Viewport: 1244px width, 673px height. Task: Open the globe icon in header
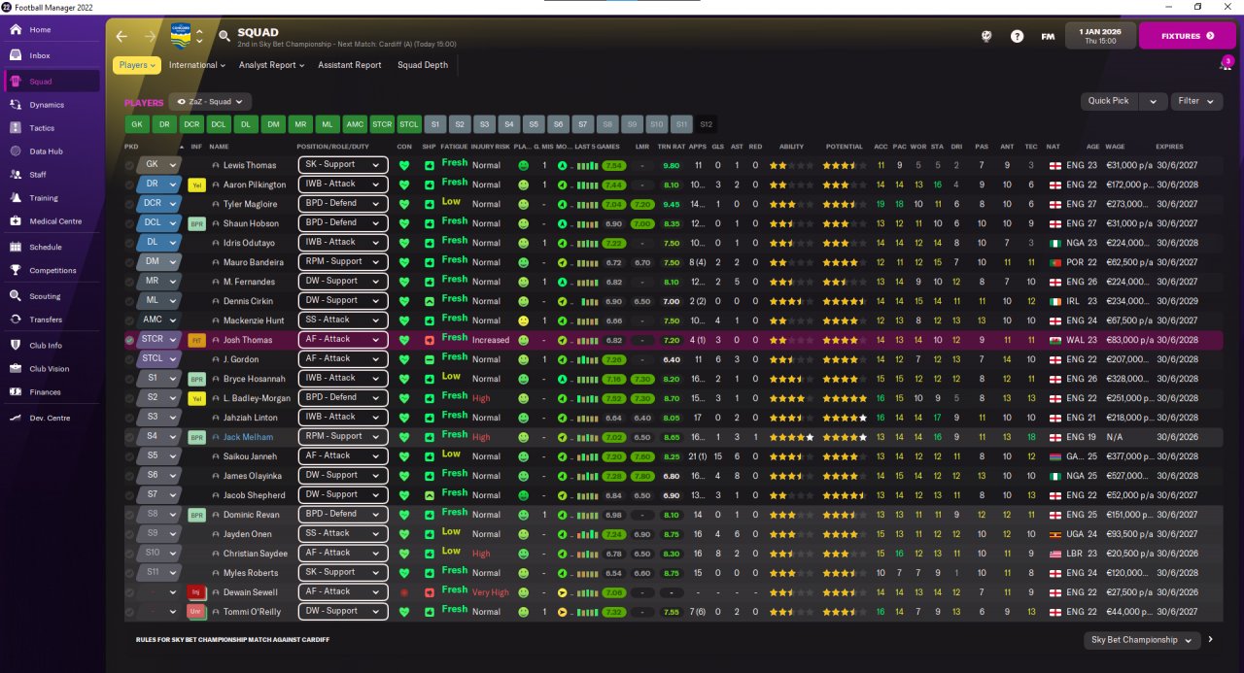coord(985,36)
